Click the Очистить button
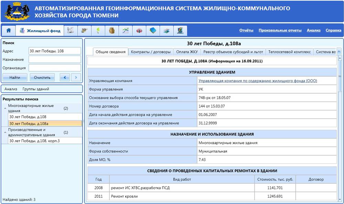 pos(42,77)
